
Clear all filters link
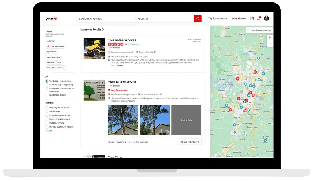pos(48,36)
